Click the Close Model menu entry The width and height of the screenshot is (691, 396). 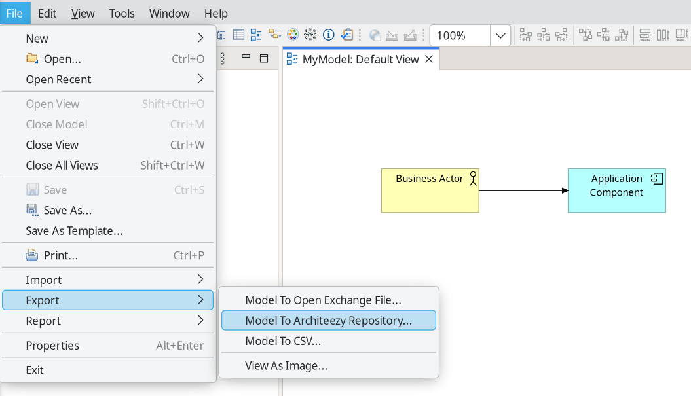pos(108,124)
